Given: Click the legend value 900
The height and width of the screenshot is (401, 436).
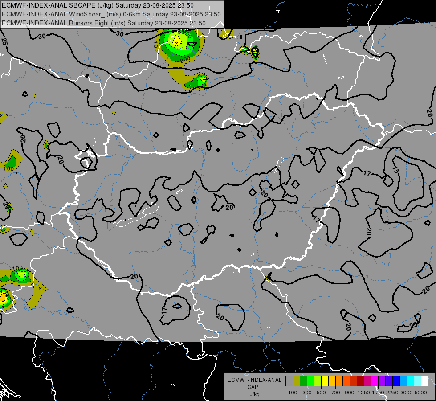Looking at the screenshot, I should (x=350, y=393).
